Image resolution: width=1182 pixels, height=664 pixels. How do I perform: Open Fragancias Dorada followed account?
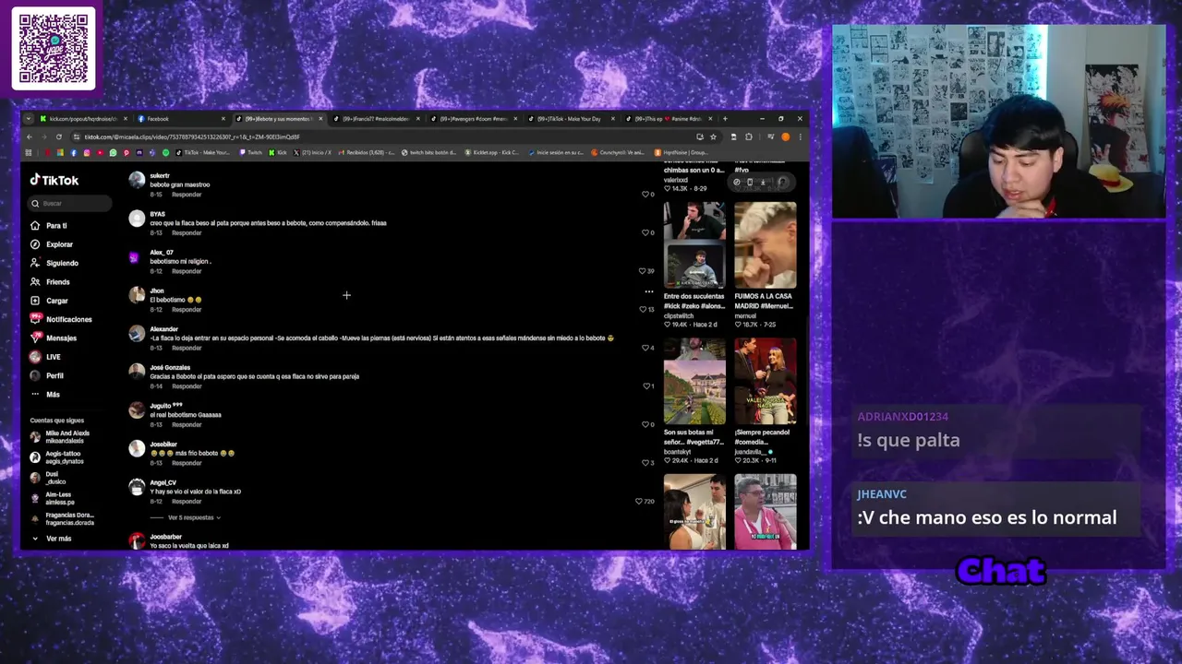click(x=62, y=518)
